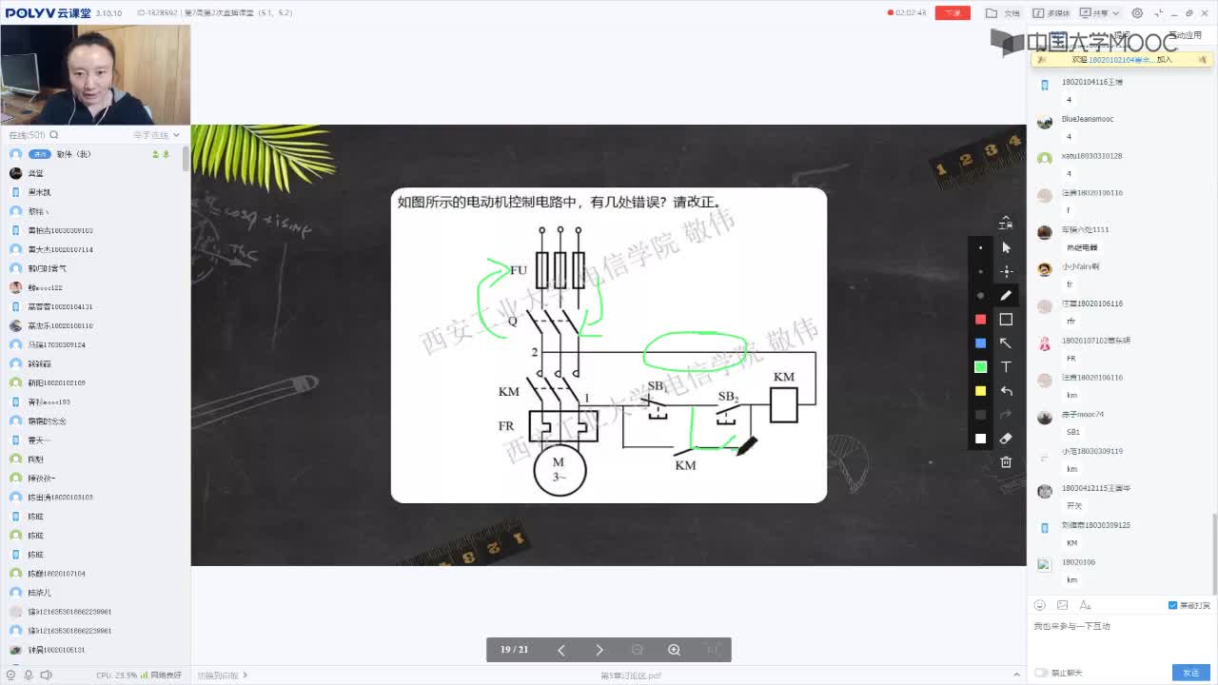Open the 多媒体 multimedia menu
Image resolution: width=1218 pixels, height=685 pixels.
click(x=1051, y=13)
